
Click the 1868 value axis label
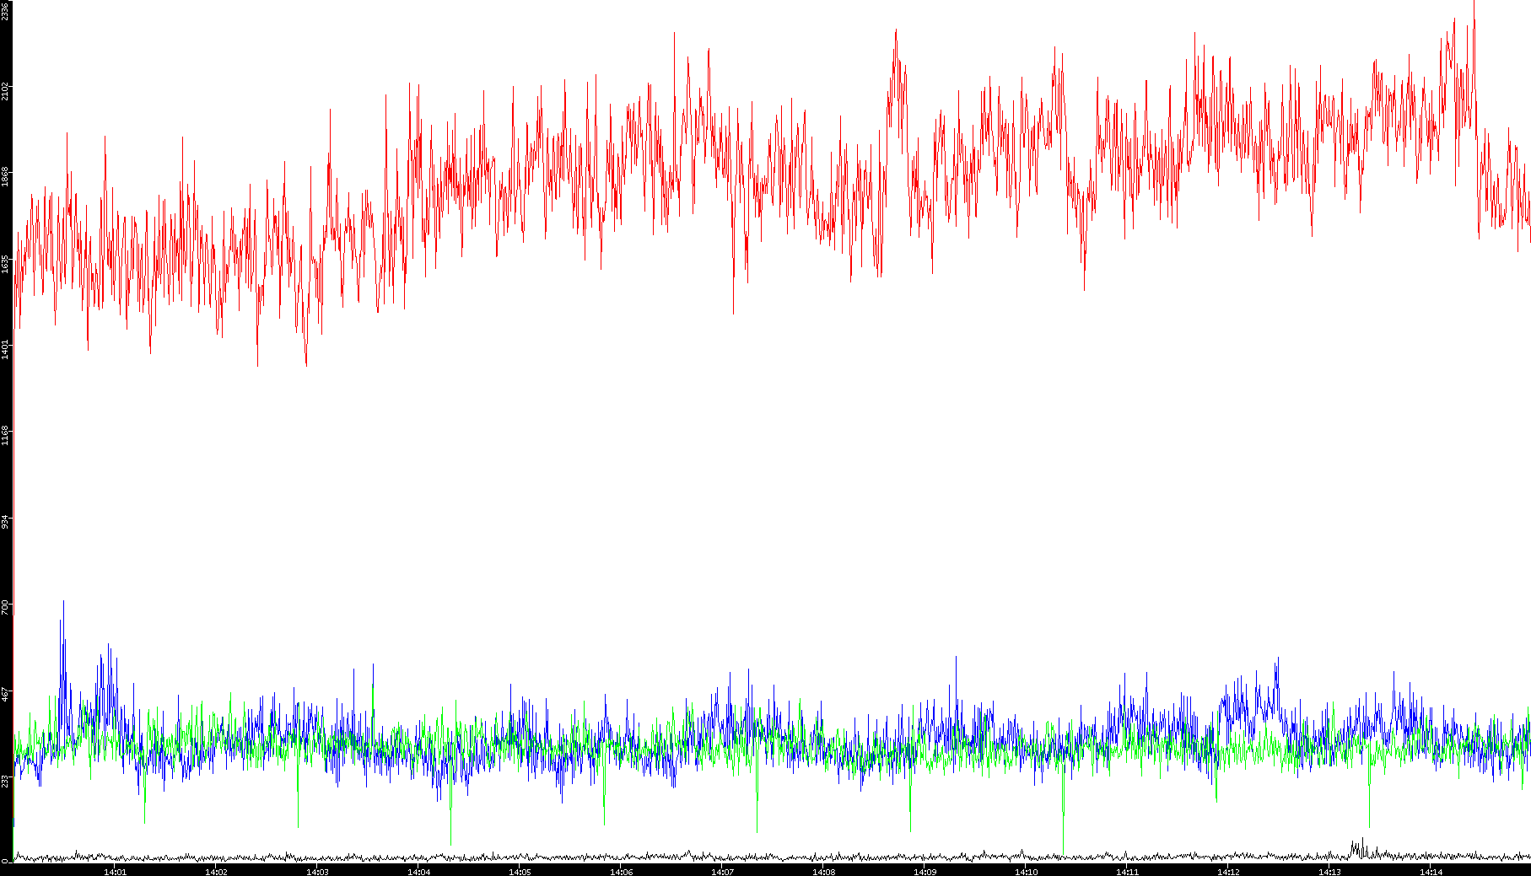point(5,176)
